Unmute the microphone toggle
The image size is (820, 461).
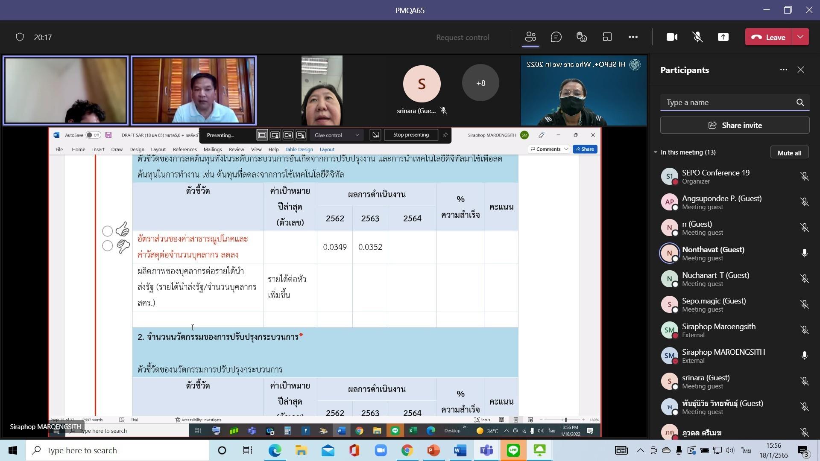(697, 37)
